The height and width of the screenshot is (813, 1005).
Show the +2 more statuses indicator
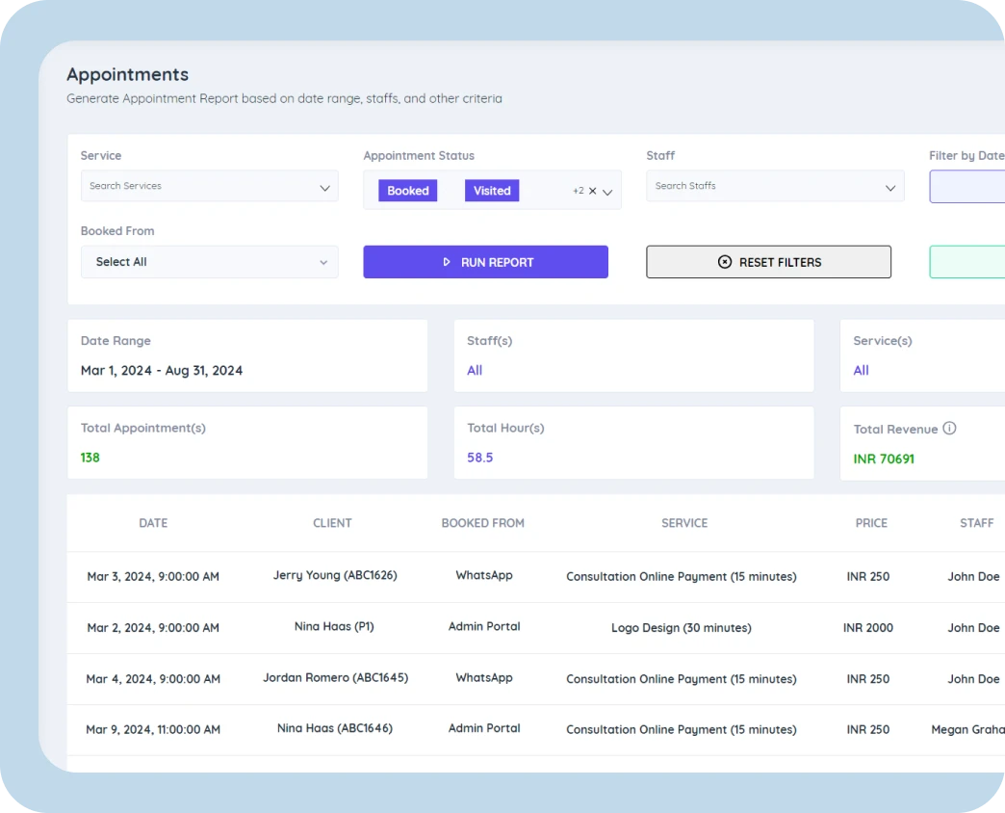click(x=578, y=191)
